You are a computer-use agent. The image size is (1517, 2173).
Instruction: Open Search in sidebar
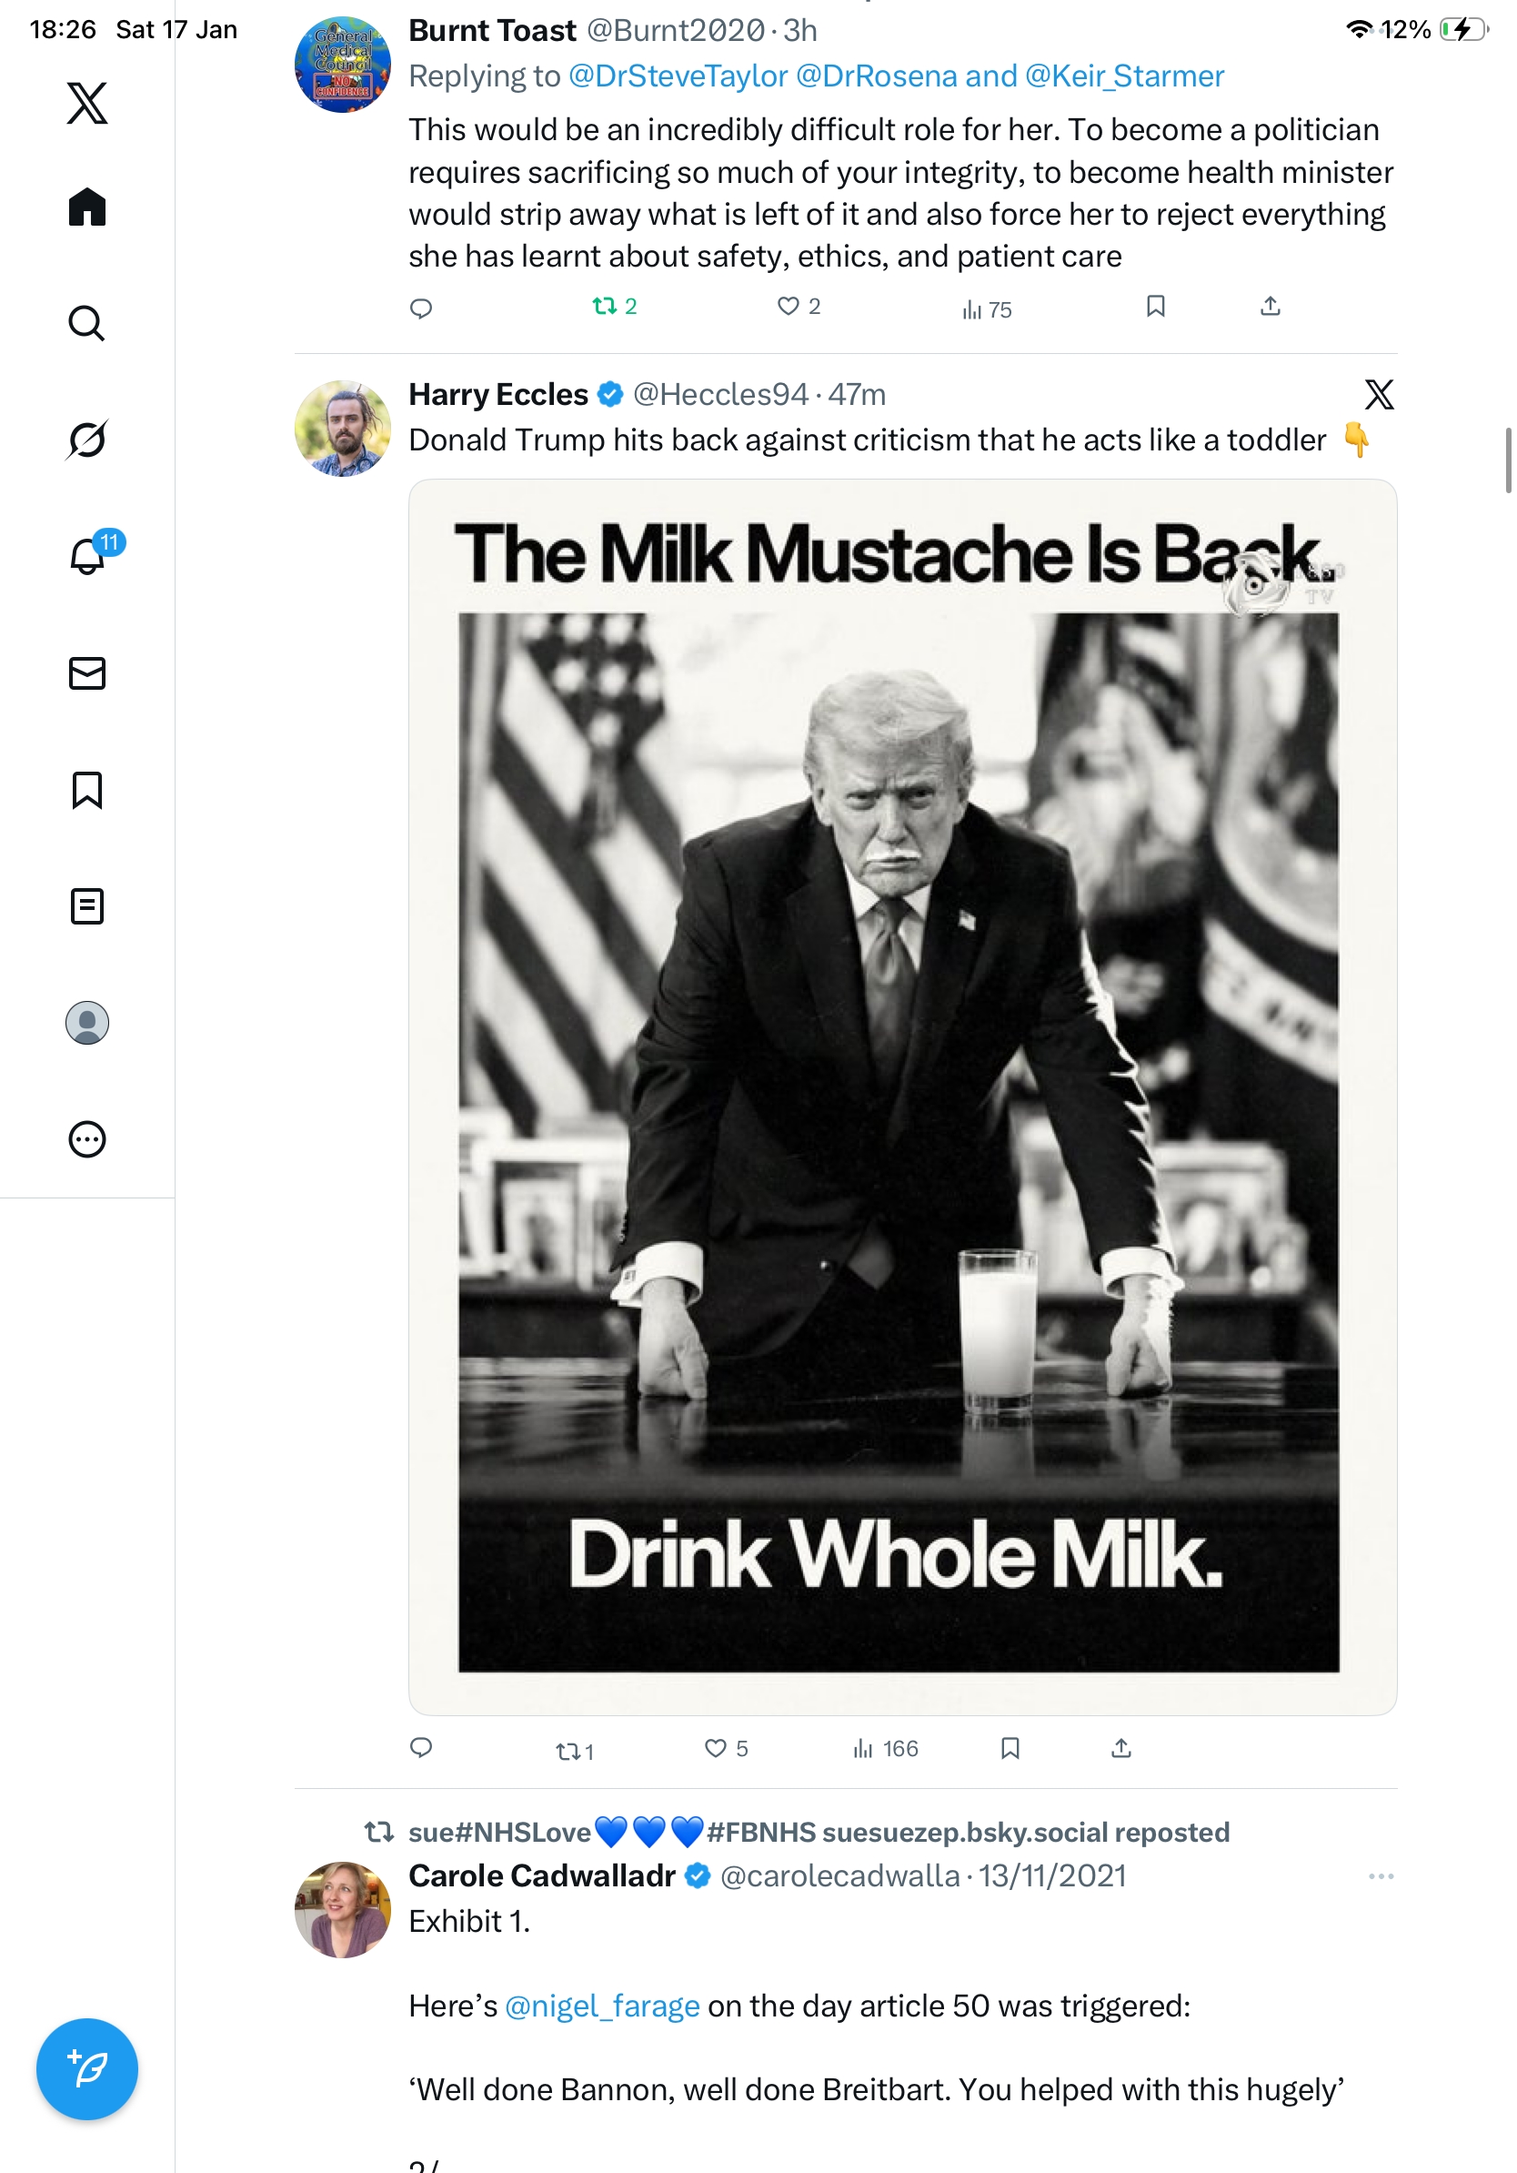pos(87,323)
